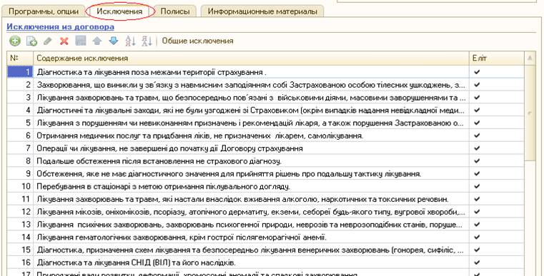The image size is (544, 276).
Task: Copy the selected exclusion using the add-copy icon
Action: coord(31,41)
